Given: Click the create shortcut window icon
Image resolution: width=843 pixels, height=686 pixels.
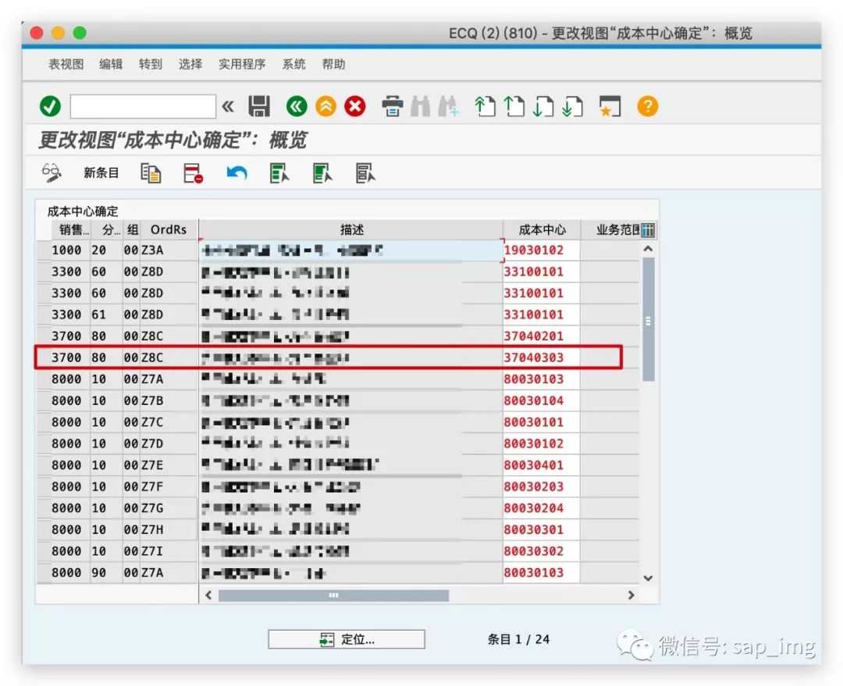Looking at the screenshot, I should (610, 106).
